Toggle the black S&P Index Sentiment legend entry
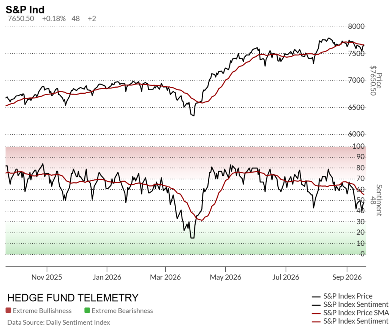 coord(350,304)
